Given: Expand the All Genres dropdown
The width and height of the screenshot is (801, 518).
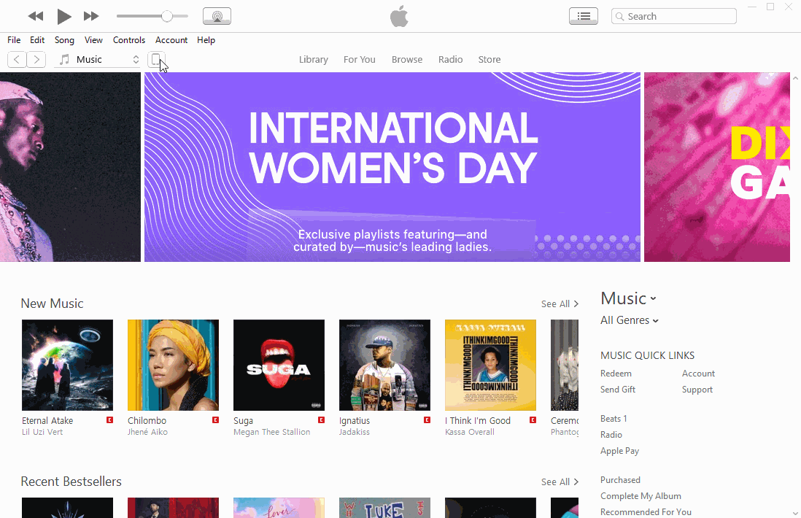Looking at the screenshot, I should pos(630,320).
